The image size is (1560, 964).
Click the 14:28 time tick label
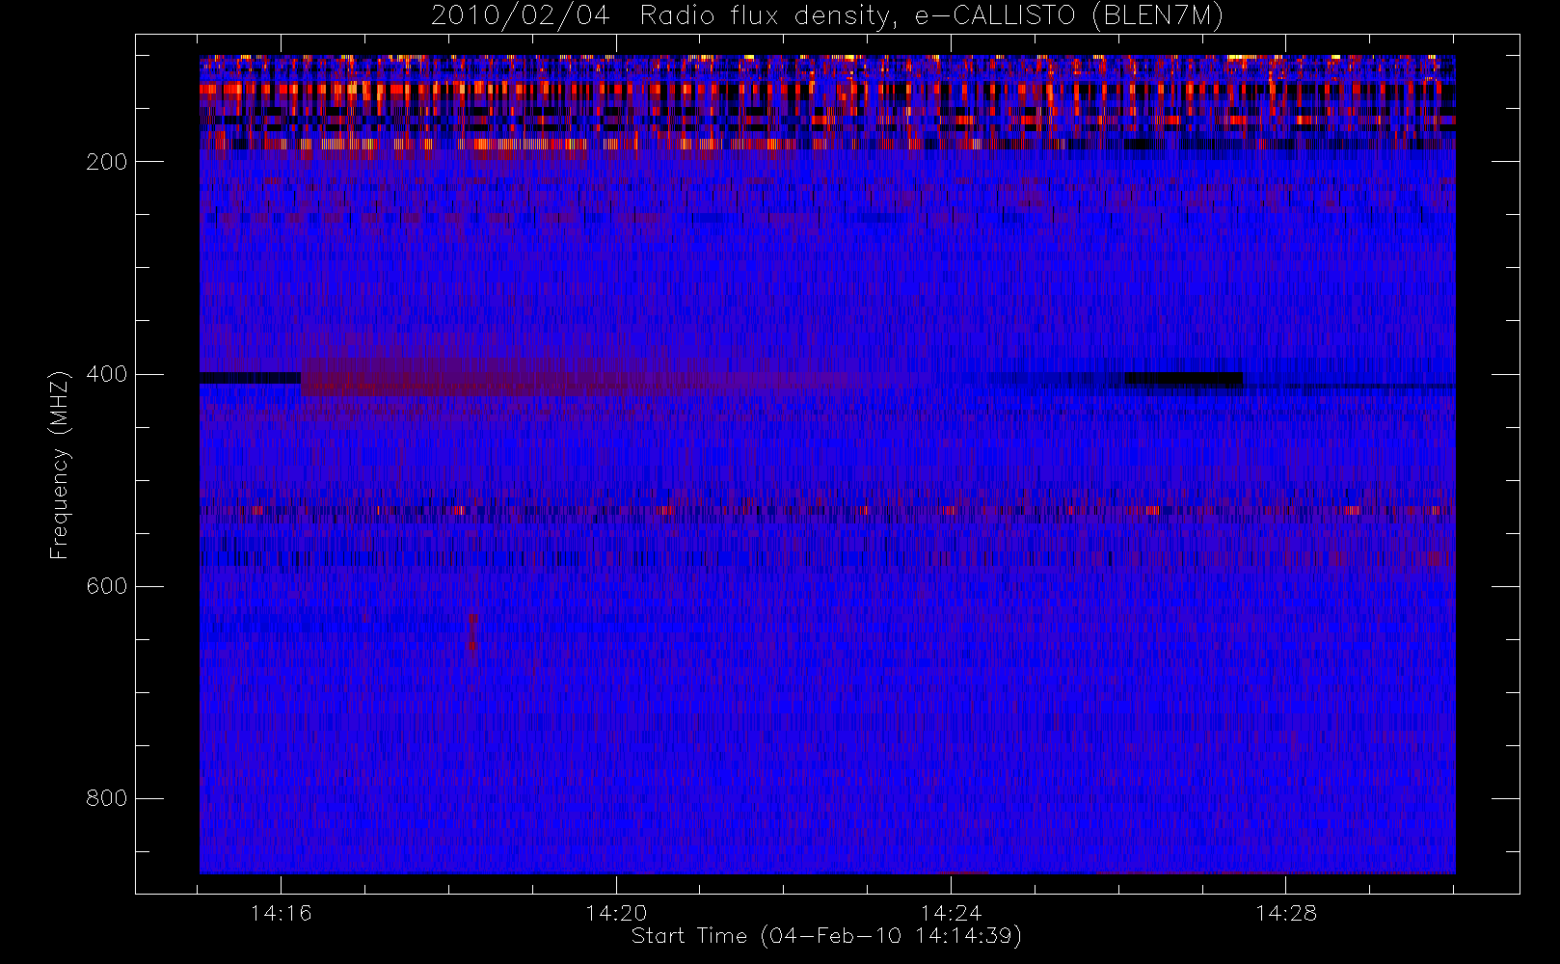(1285, 913)
